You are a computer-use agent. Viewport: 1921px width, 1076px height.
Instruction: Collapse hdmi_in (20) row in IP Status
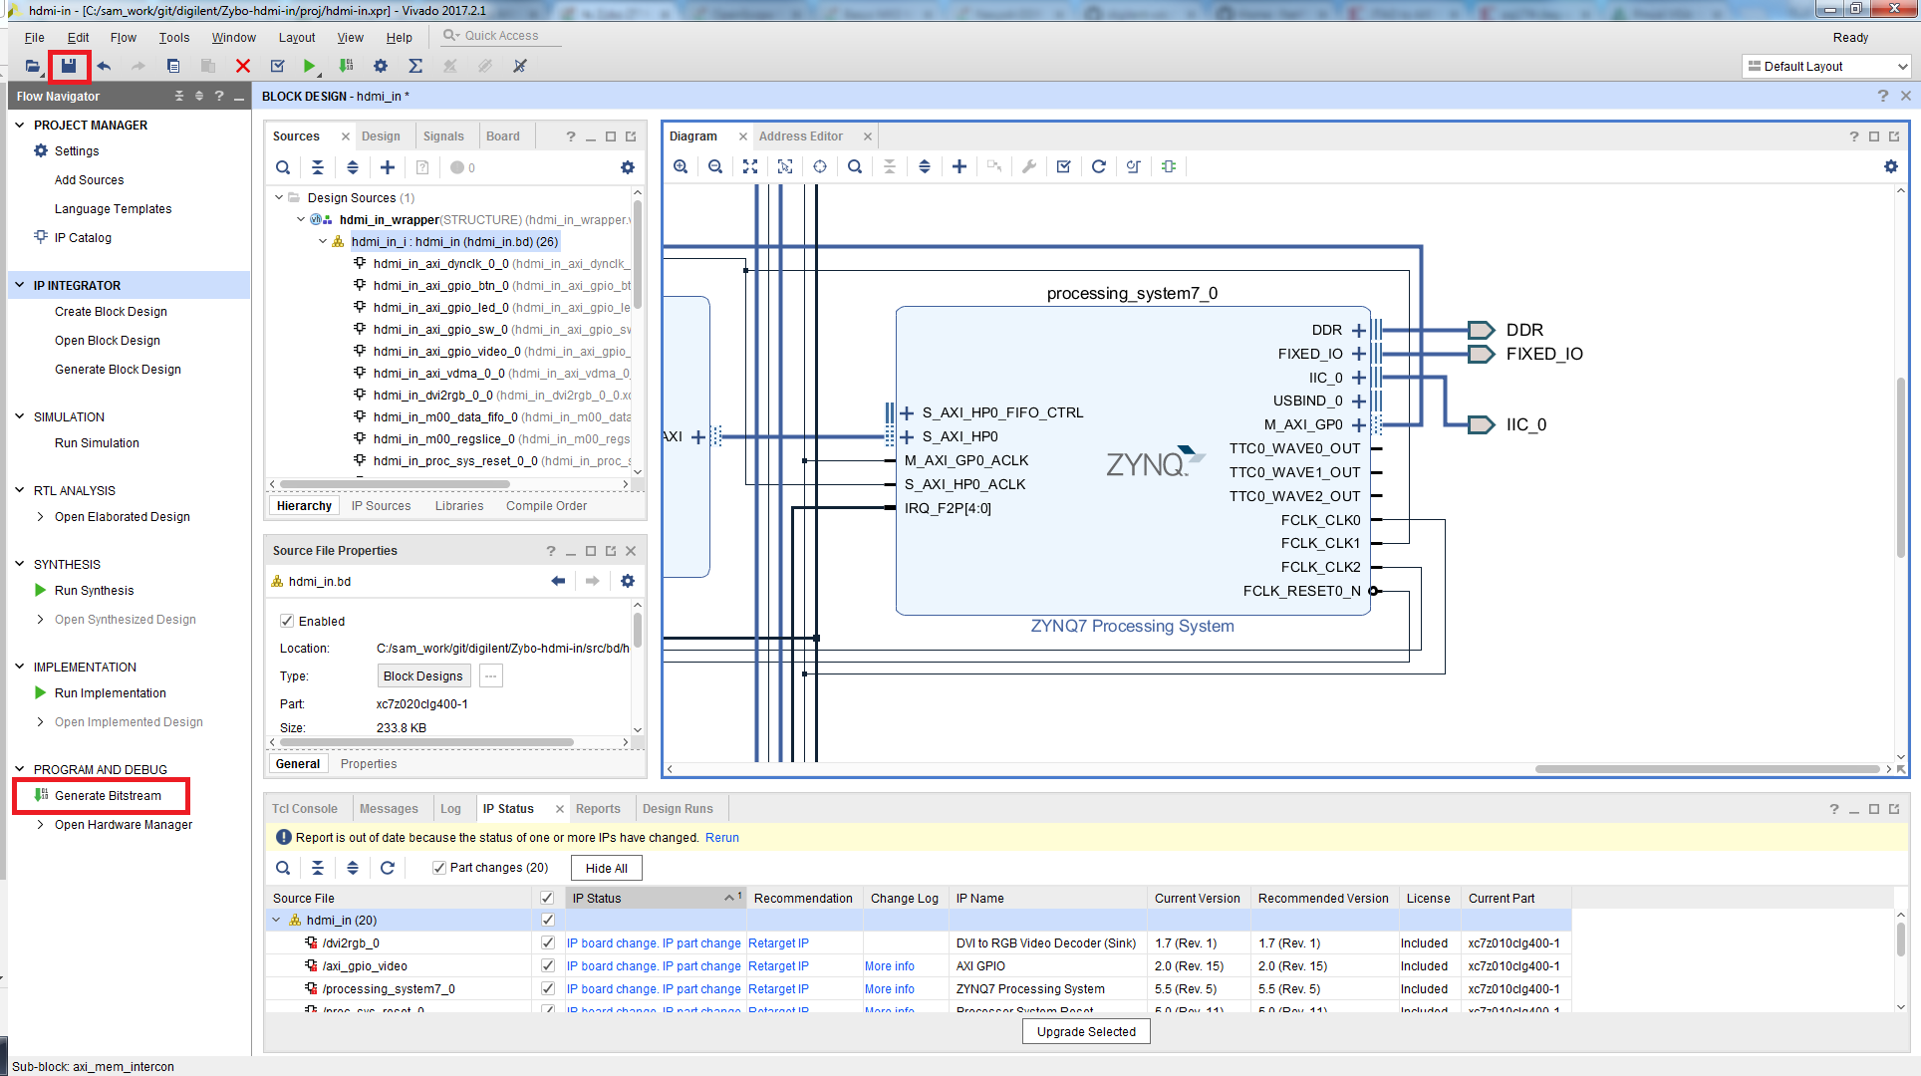[x=277, y=920]
